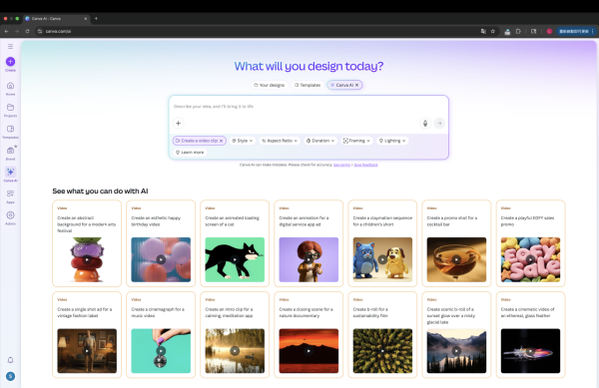The height and width of the screenshot is (388, 599).
Task: Open the Lighting dropdown
Action: tap(392, 141)
